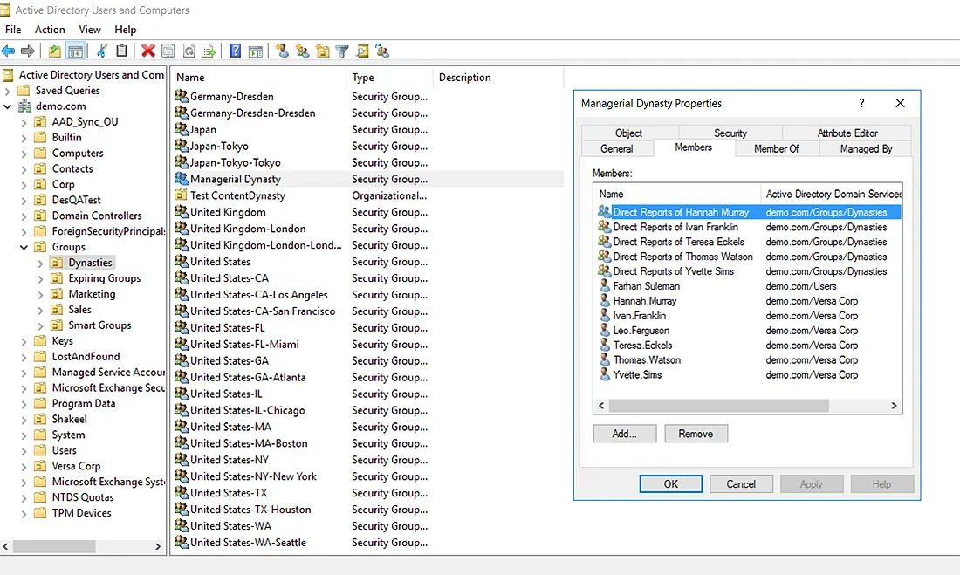960x575 pixels.
Task: Click tree pane horizontal scrollbar thumb
Action: [54, 545]
